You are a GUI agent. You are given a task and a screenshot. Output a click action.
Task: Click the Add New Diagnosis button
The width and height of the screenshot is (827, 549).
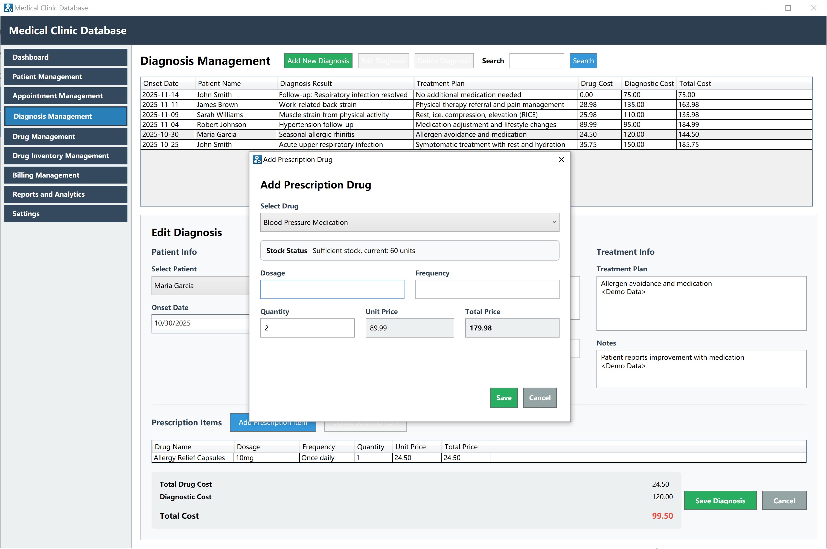pyautogui.click(x=318, y=61)
